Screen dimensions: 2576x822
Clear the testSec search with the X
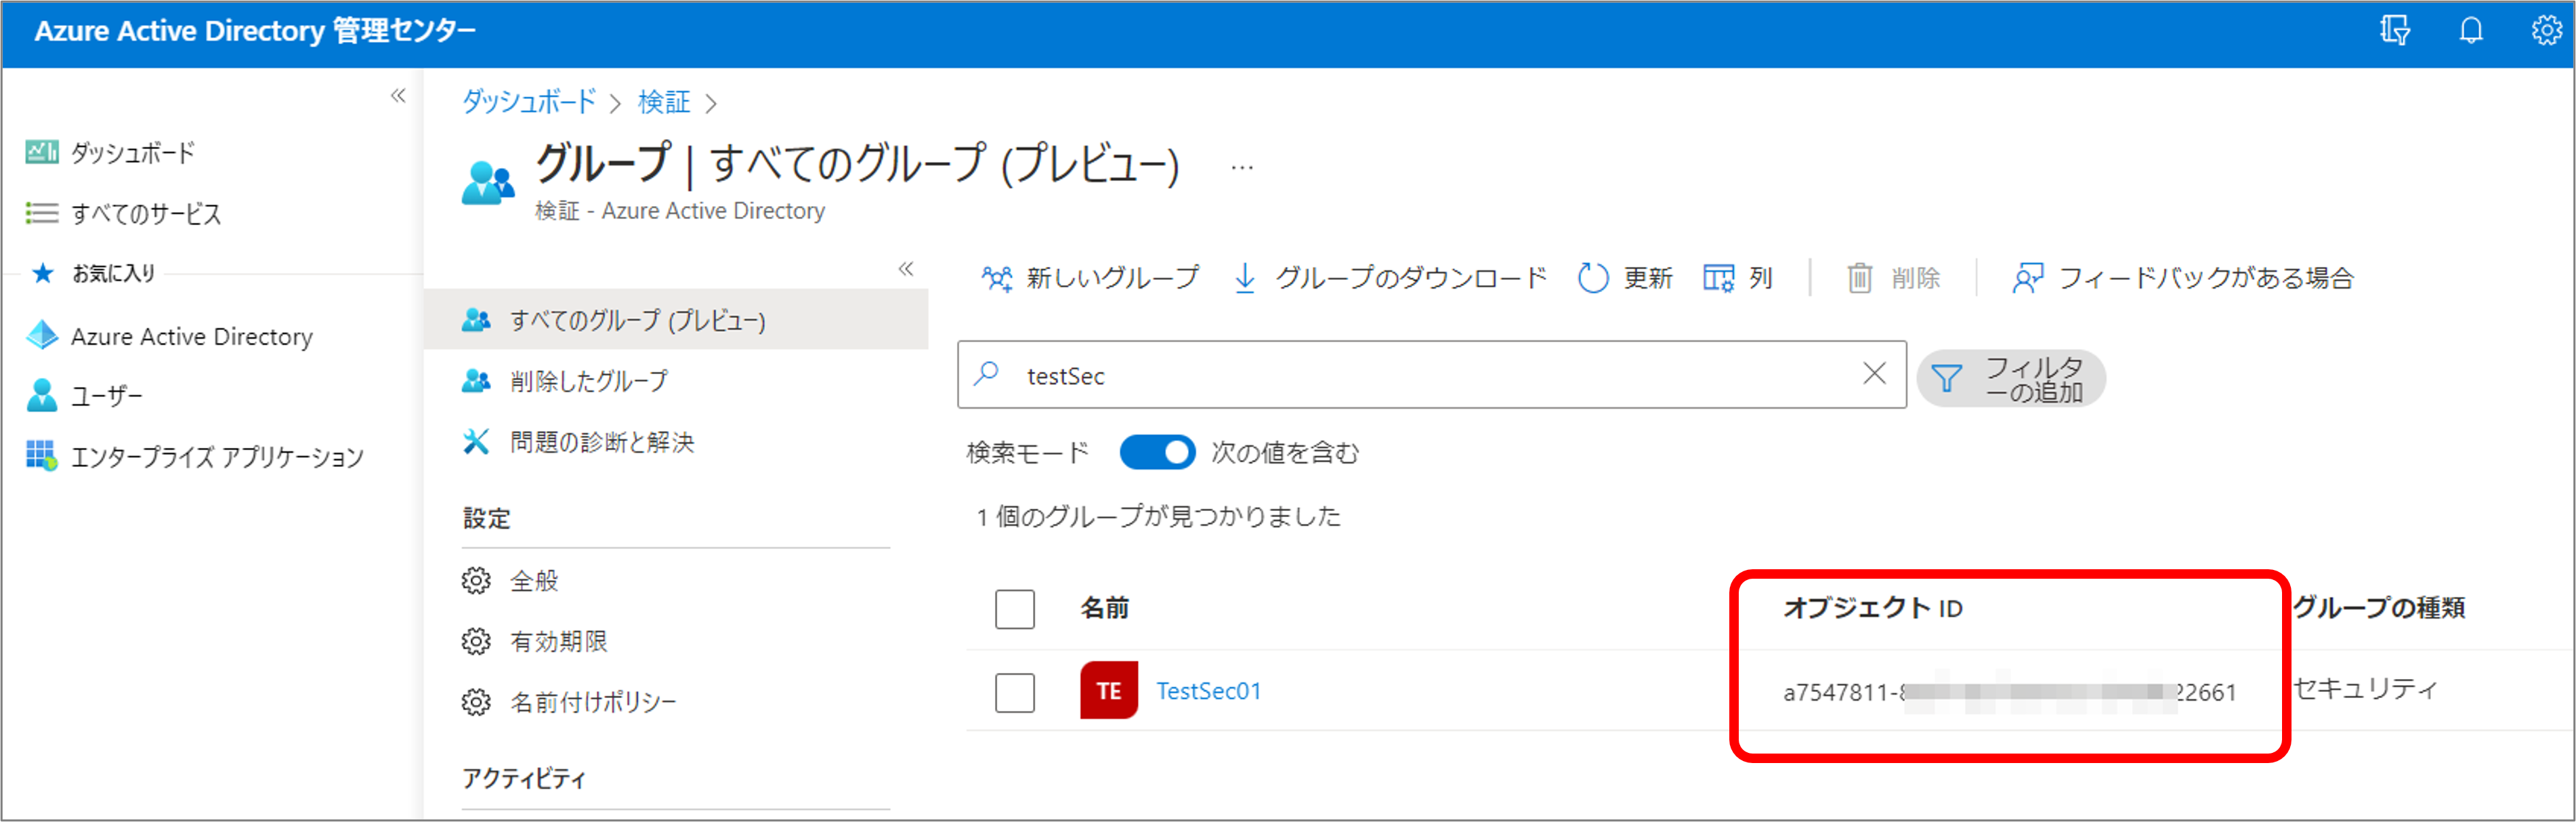1875,375
